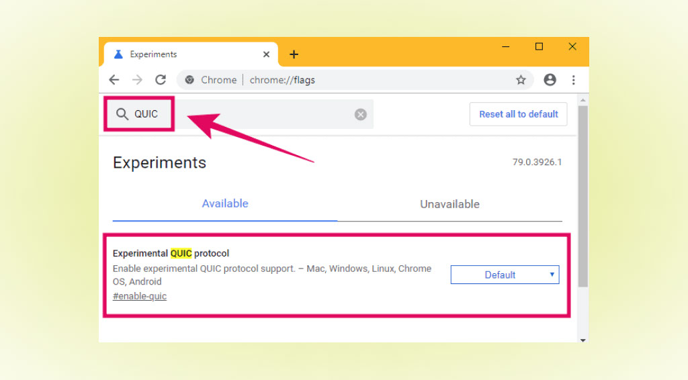Click Reset all to default button
This screenshot has height=380, width=688.
click(x=519, y=114)
